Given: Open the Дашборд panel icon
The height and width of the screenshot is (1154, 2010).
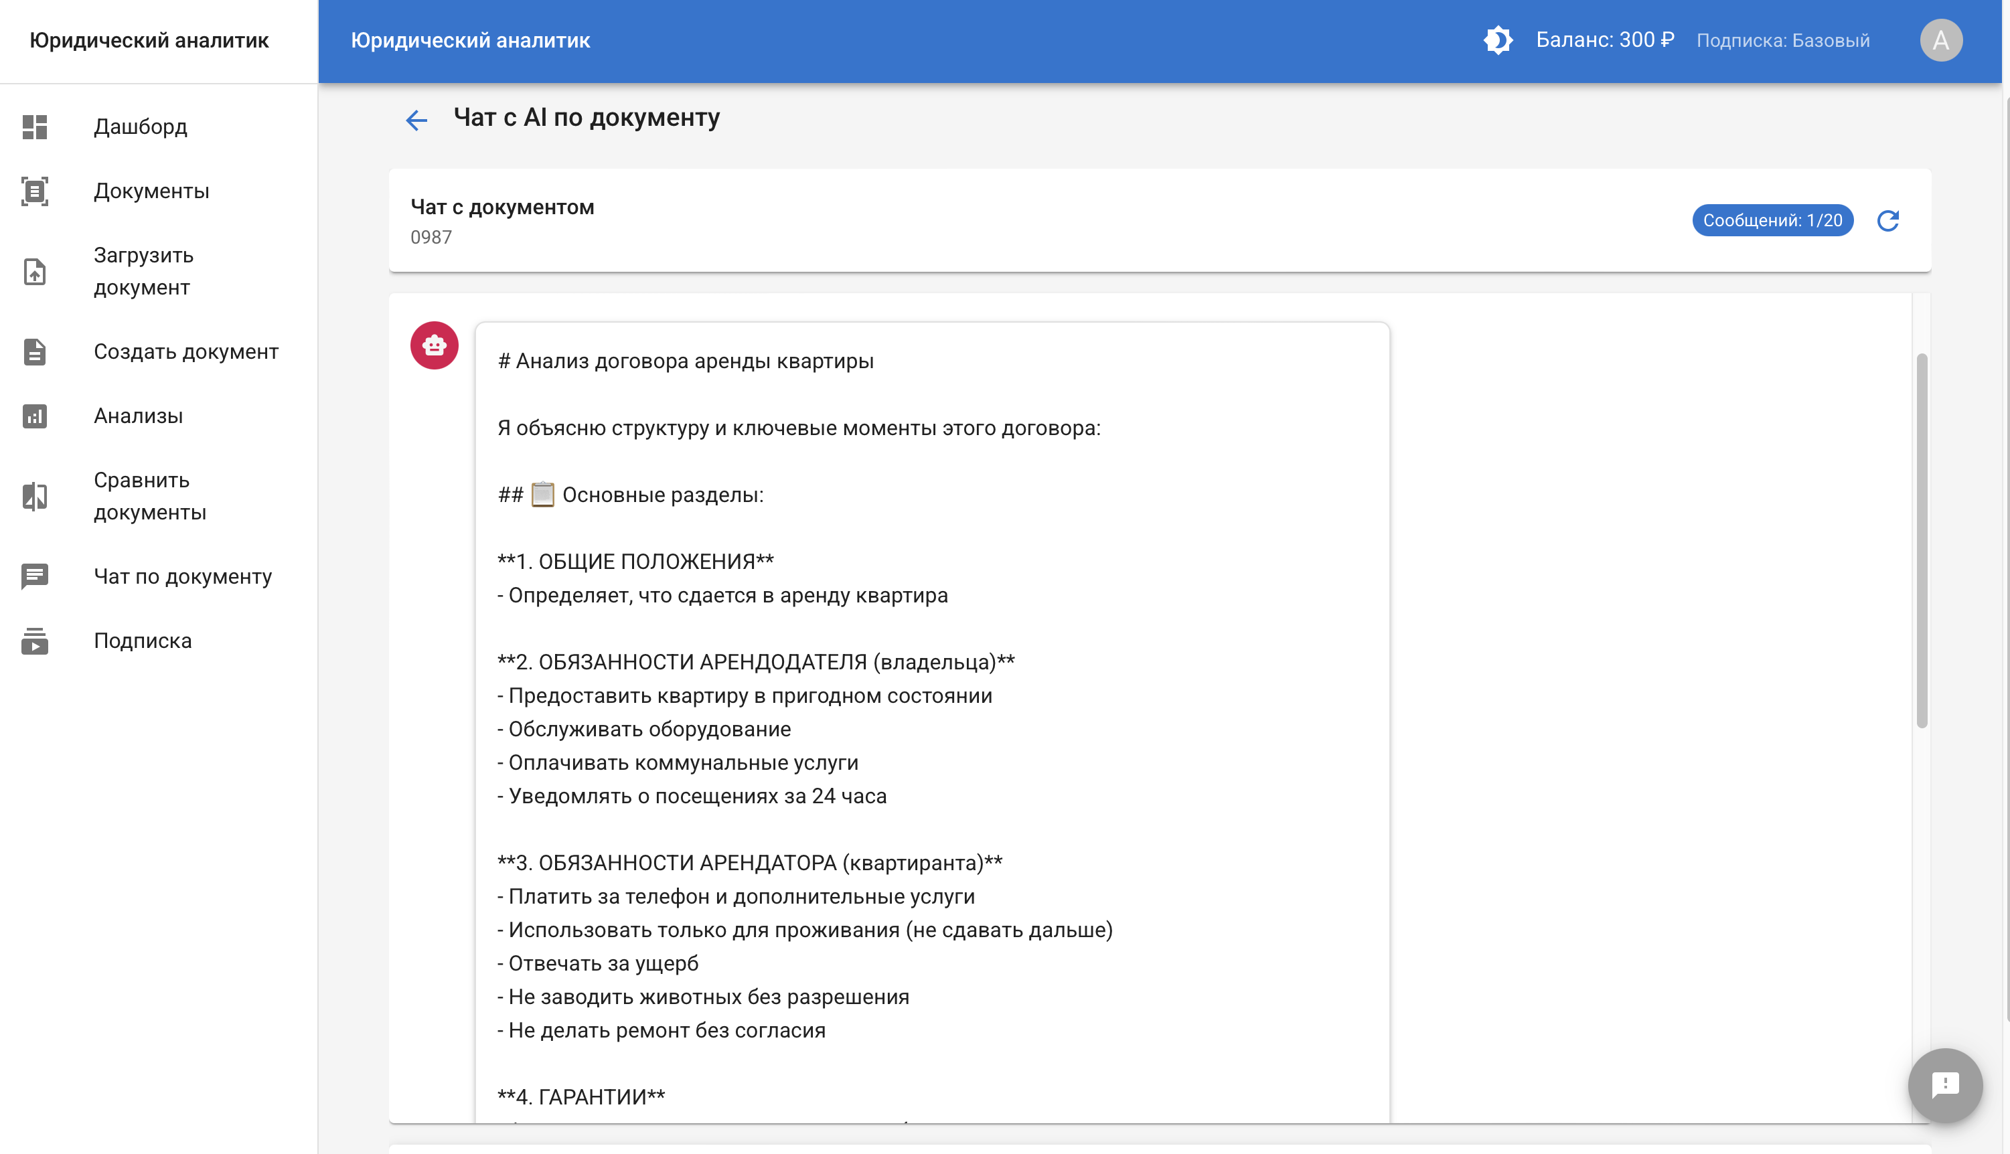Looking at the screenshot, I should coord(35,128).
